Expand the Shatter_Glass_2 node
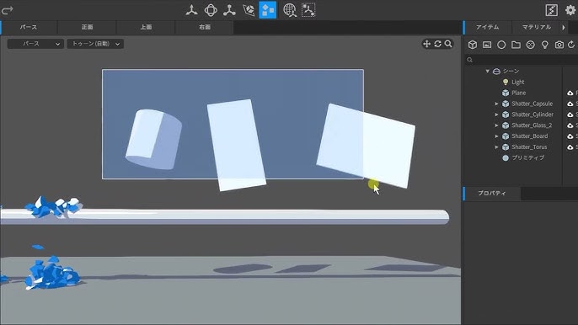The image size is (578, 325). coord(496,125)
